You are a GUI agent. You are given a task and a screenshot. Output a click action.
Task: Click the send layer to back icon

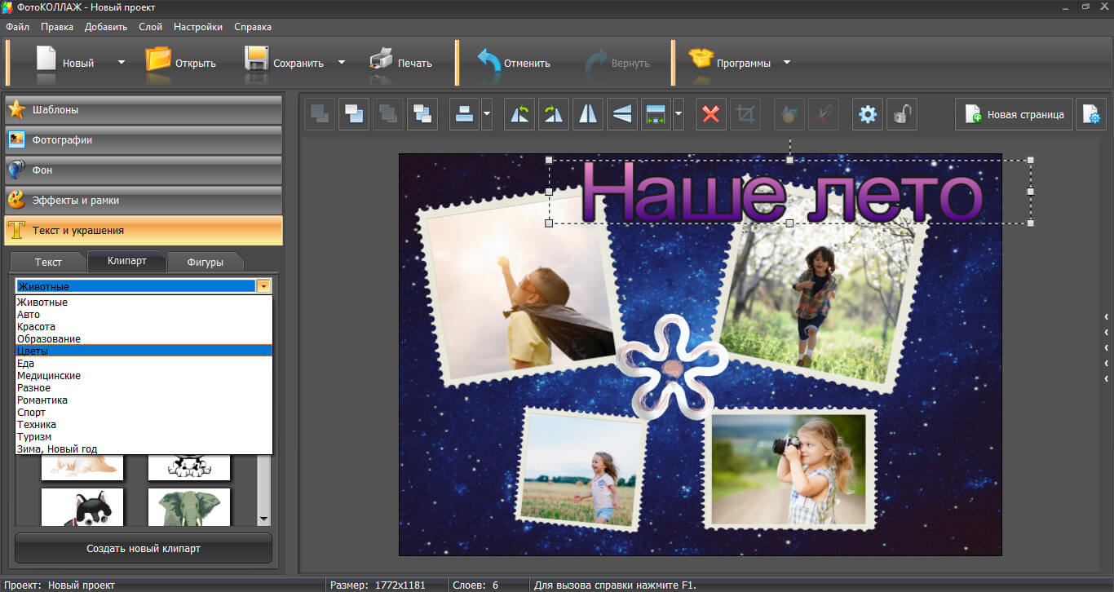[320, 114]
